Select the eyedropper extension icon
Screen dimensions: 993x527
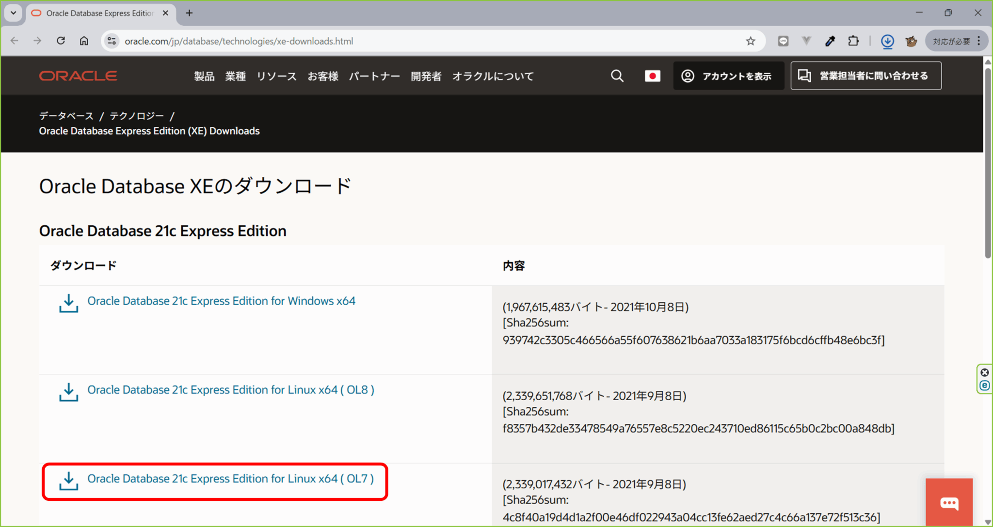pyautogui.click(x=831, y=41)
